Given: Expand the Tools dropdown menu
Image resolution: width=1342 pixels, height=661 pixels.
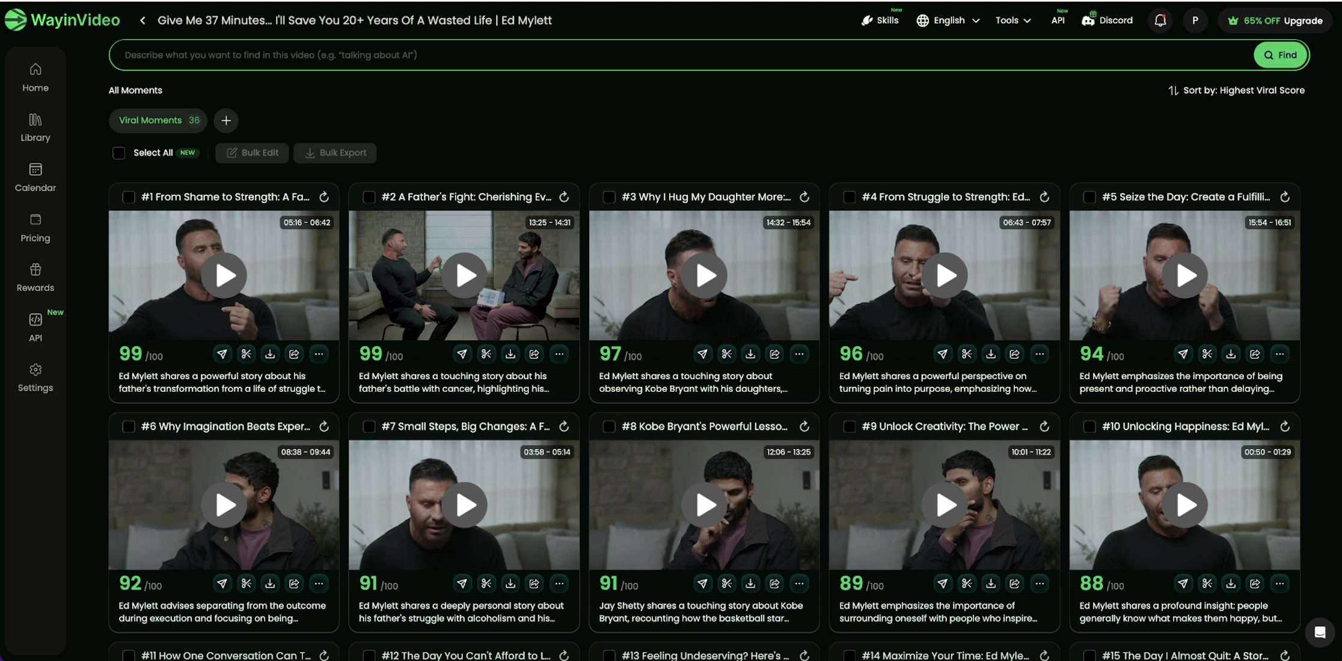Looking at the screenshot, I should pyautogui.click(x=1014, y=20).
